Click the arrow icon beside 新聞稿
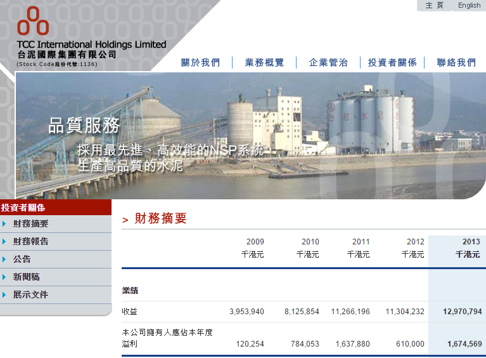The height and width of the screenshot is (358, 486). click(x=4, y=277)
